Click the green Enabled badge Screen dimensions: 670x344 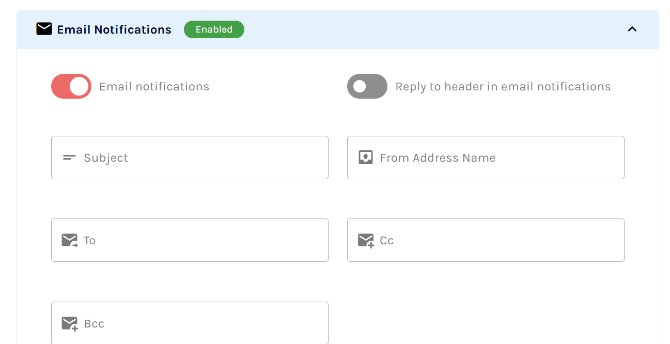click(x=214, y=29)
